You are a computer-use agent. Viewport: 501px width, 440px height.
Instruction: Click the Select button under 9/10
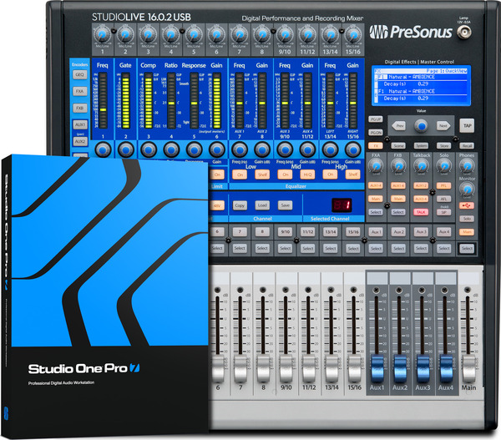pyautogui.click(x=285, y=248)
